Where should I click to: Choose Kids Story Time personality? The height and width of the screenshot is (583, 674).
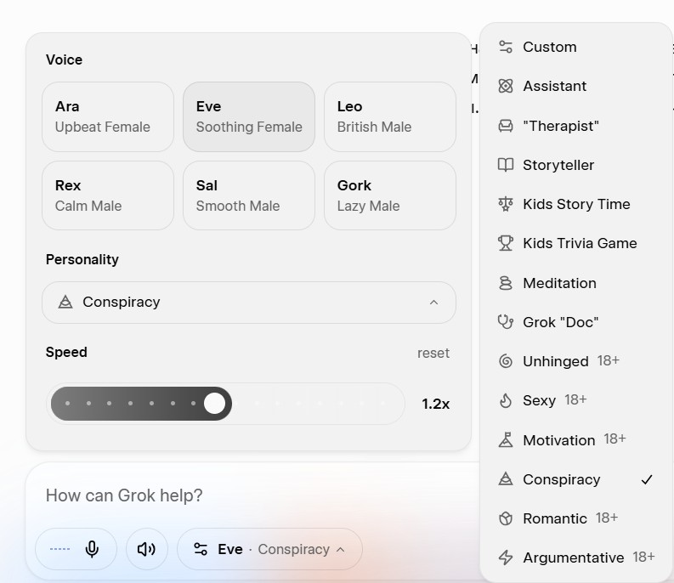576,204
